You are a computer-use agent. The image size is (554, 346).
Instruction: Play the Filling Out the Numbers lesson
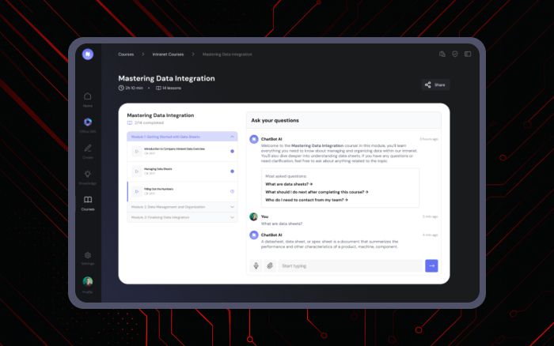point(137,191)
